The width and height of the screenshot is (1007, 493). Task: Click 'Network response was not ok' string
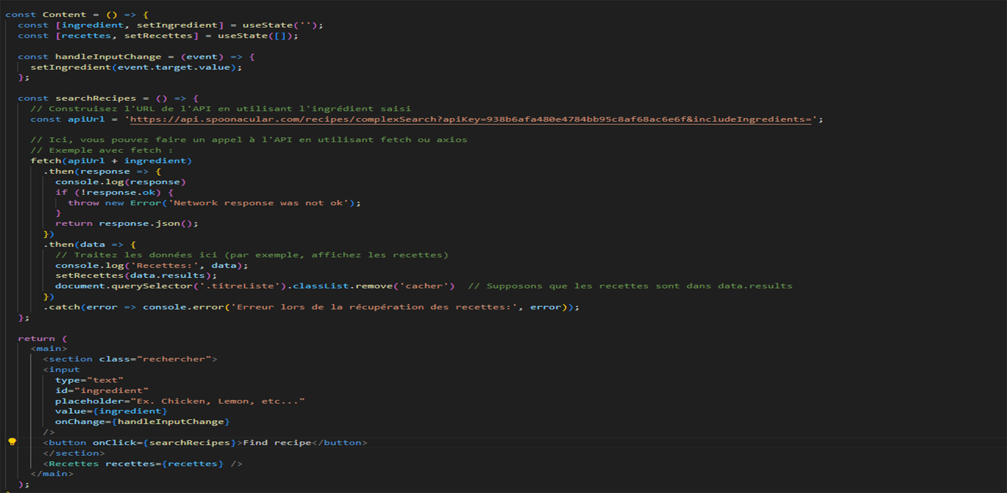pos(258,203)
